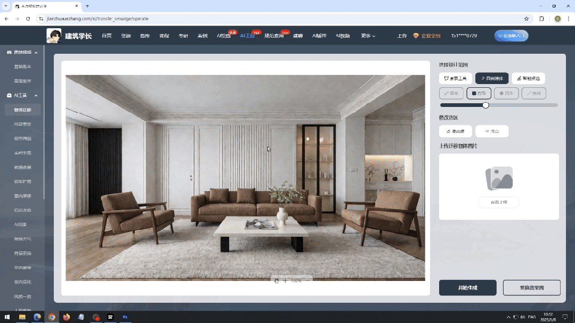Image resolution: width=575 pixels, height=323 pixels.
Task: Open the tab search dropdown arrow
Action: point(6,6)
